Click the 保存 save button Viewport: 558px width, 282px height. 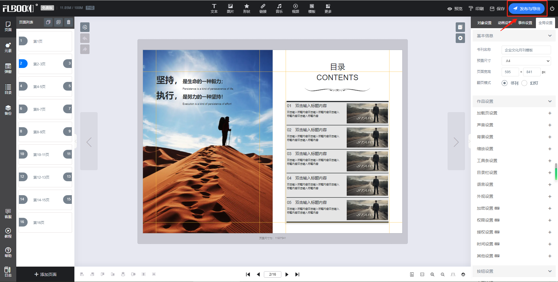coord(497,9)
